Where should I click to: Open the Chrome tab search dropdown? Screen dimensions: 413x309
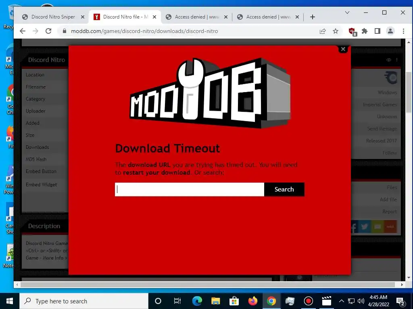[x=347, y=12]
